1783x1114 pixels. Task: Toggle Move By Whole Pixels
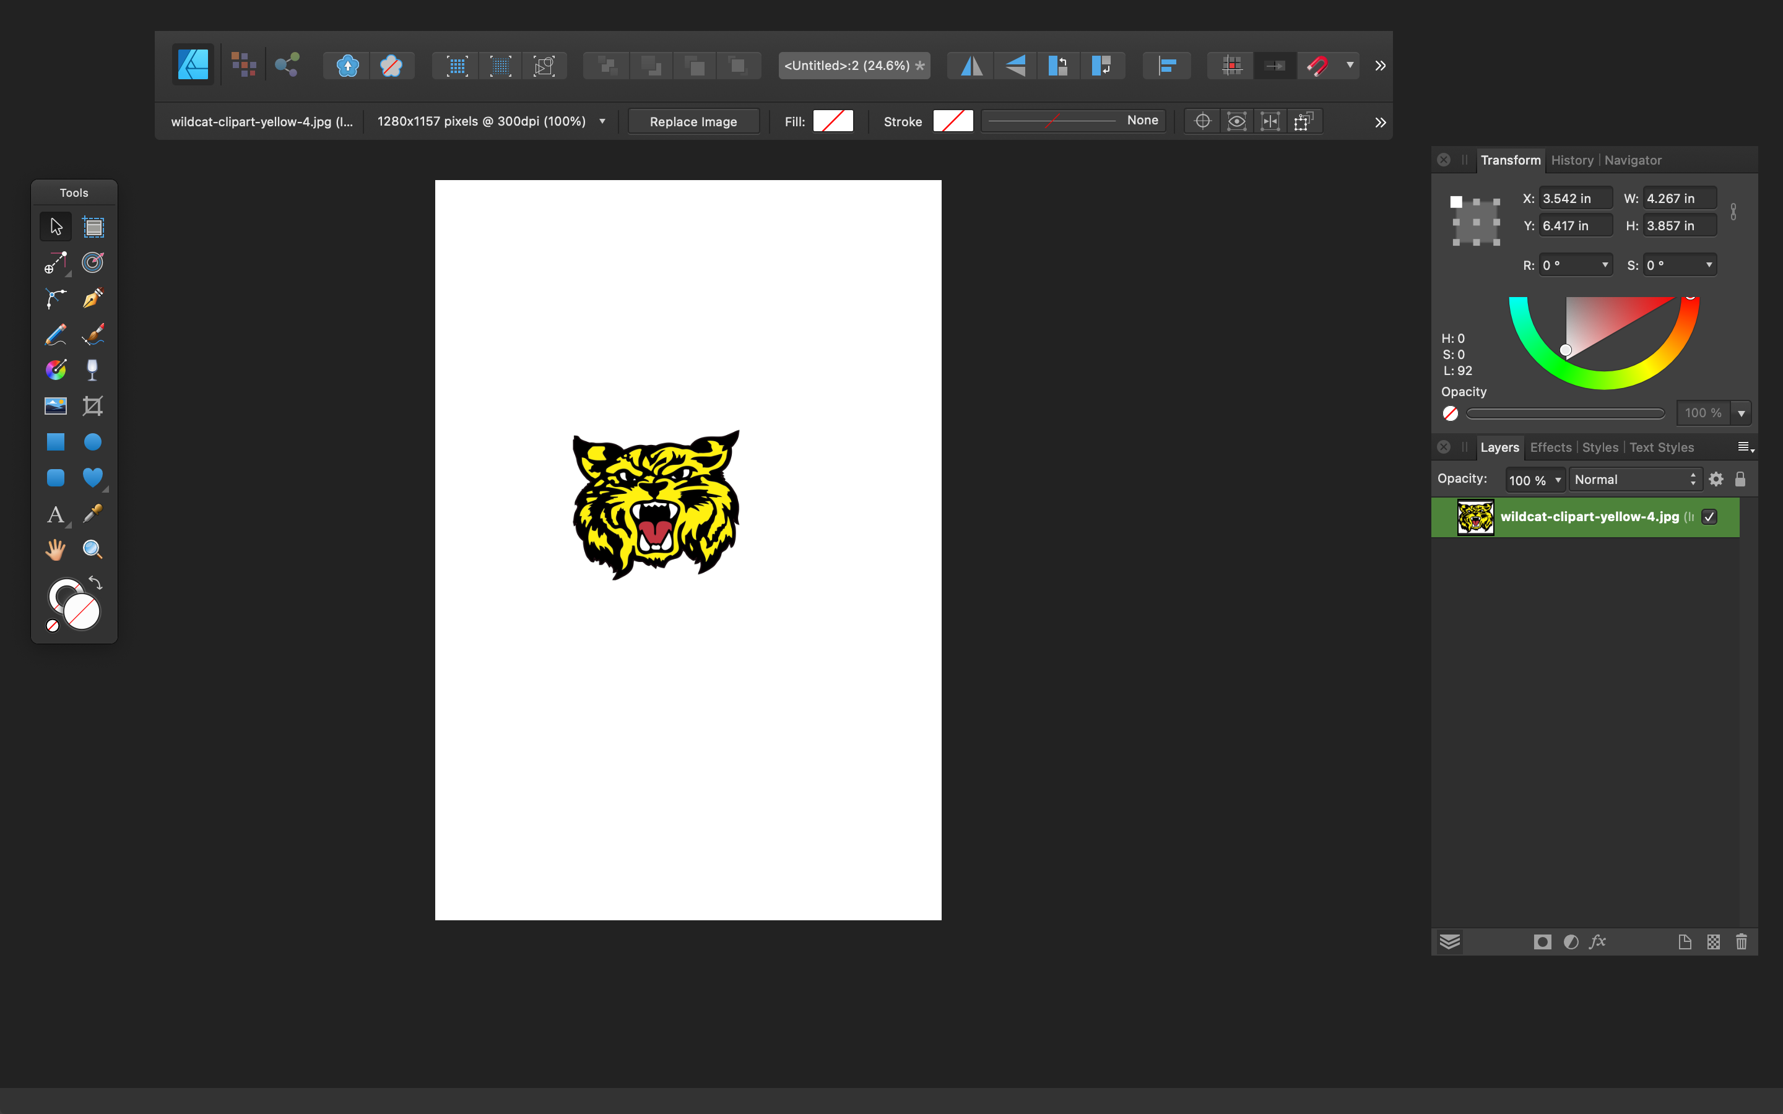[x=1275, y=66]
